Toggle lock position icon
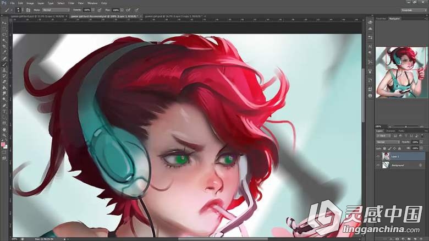 coord(394,149)
